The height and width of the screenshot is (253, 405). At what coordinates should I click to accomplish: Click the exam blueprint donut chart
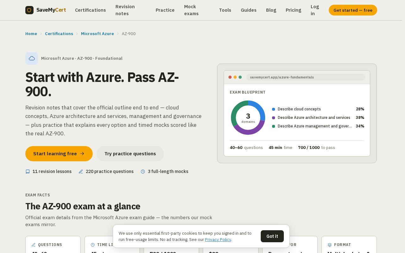tap(248, 118)
